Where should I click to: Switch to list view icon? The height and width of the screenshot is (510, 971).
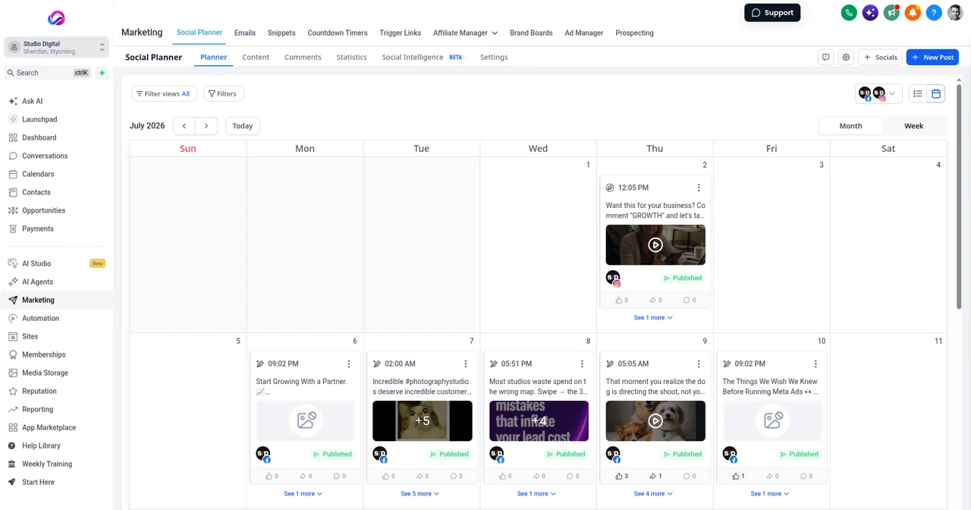click(918, 94)
